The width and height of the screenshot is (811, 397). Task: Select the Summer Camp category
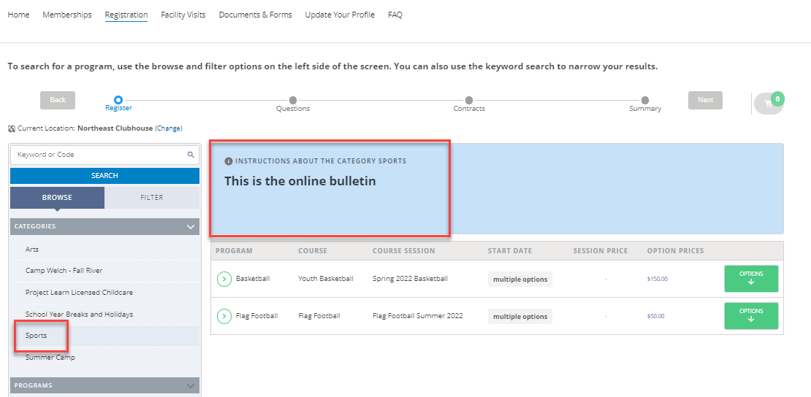50,358
